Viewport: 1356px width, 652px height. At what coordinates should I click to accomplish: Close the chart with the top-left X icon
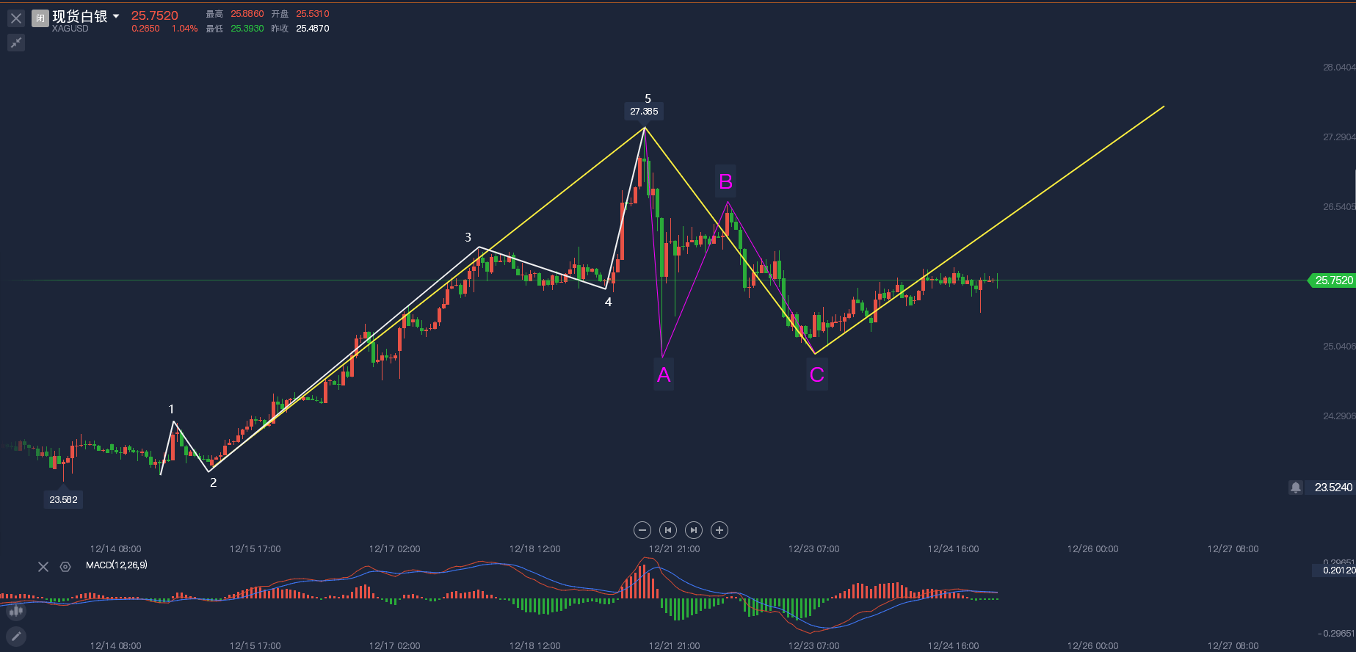[x=16, y=18]
